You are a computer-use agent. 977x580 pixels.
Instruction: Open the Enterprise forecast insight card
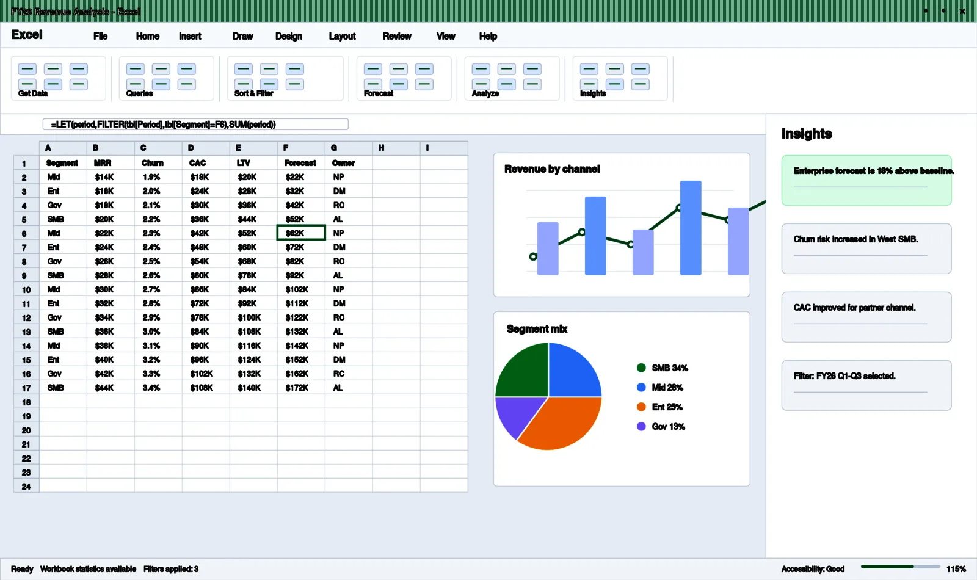866,180
